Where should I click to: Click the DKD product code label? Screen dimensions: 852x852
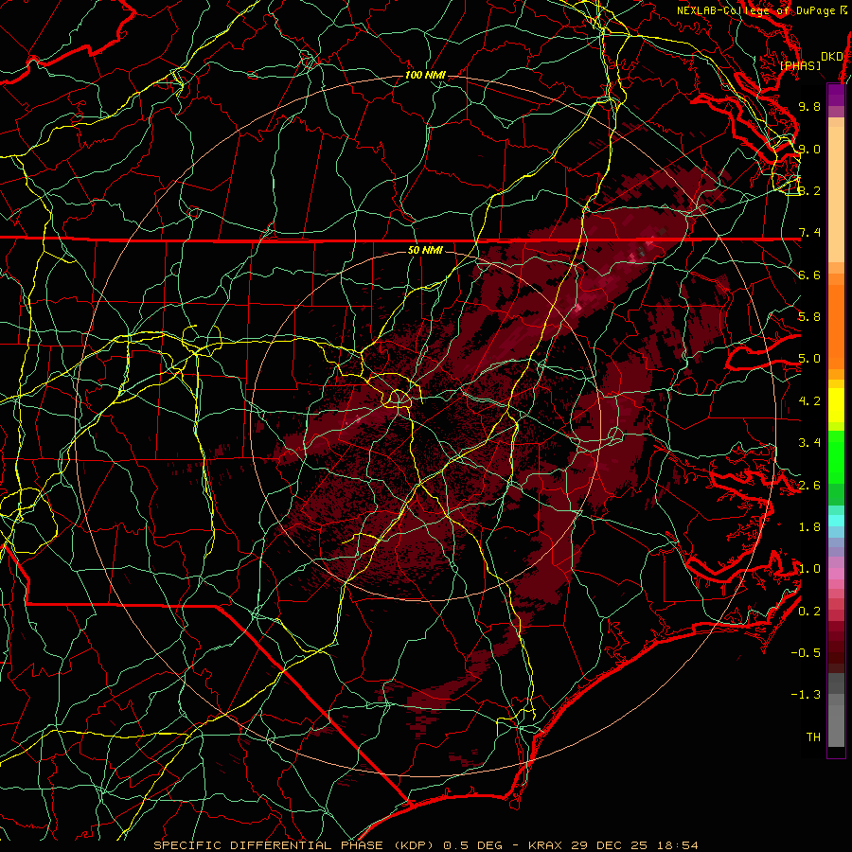[831, 57]
